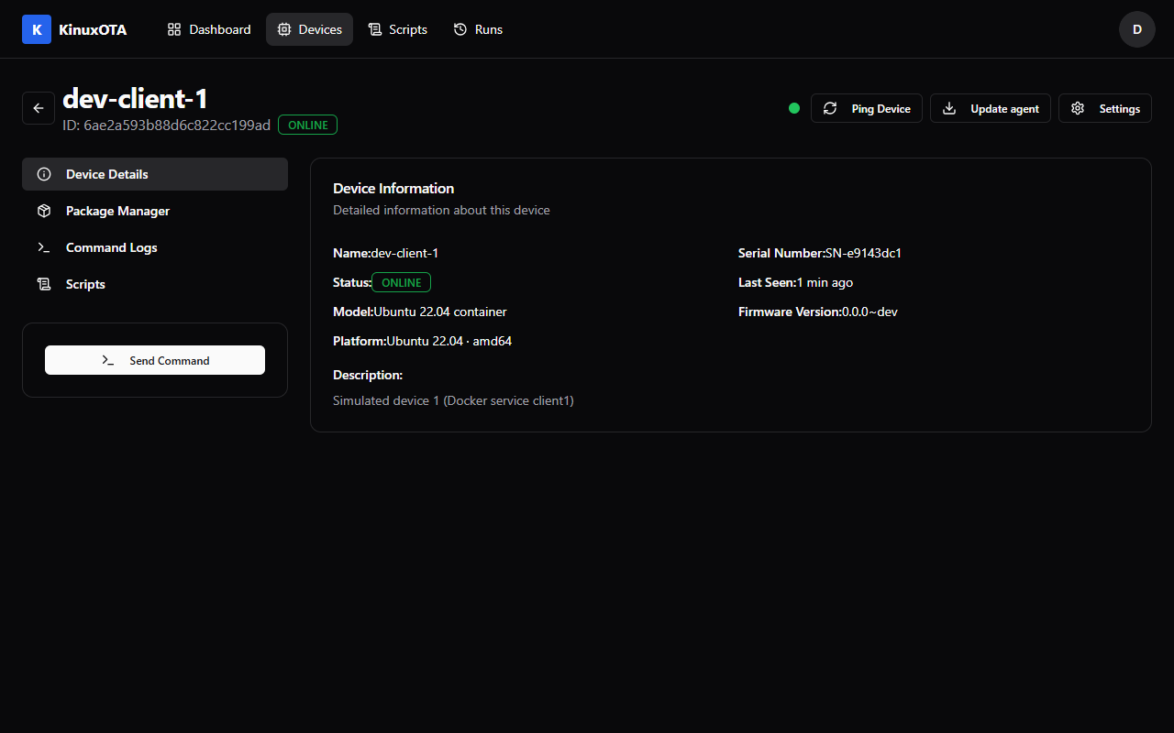This screenshot has width=1174, height=733.
Task: Click the ONLINE status badge in Device Information
Action: (402, 282)
